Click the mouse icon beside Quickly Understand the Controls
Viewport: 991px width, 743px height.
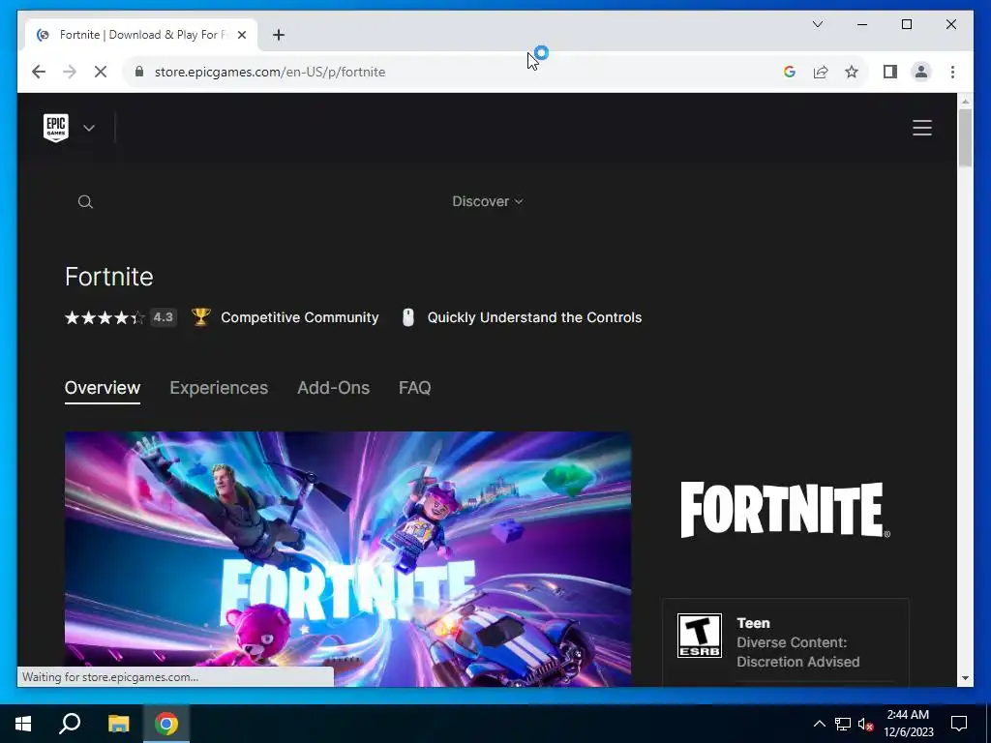(x=408, y=317)
